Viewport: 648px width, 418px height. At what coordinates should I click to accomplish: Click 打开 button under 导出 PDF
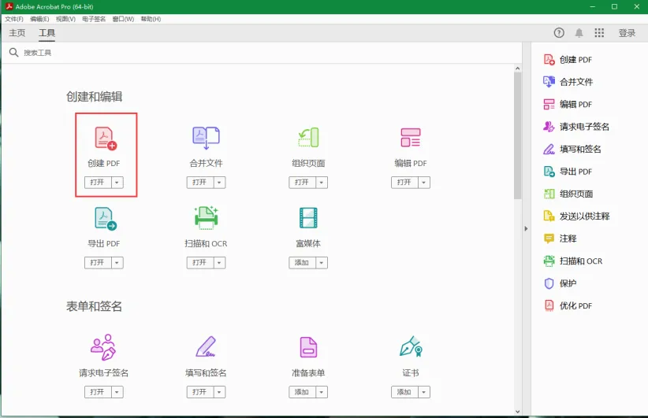tap(98, 262)
